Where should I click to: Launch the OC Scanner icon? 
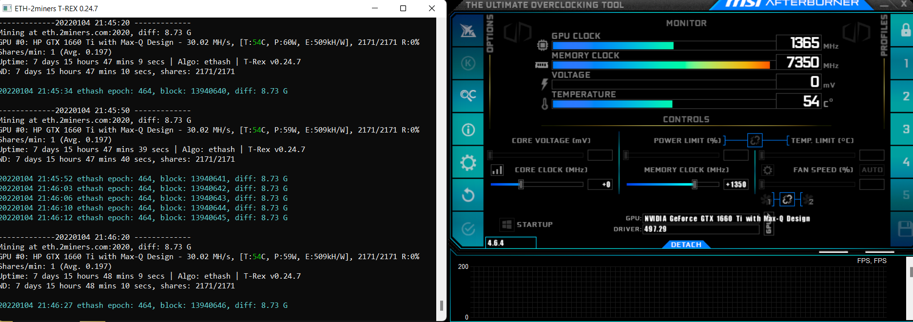click(x=468, y=95)
